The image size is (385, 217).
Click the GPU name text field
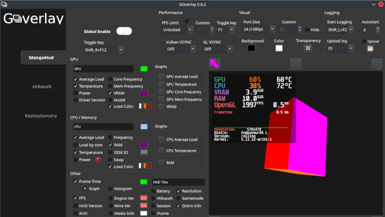coord(103,69)
